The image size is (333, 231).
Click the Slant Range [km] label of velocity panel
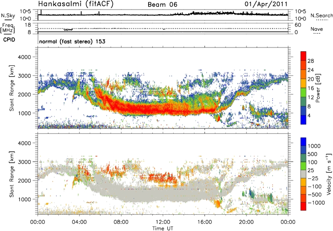click(12, 174)
